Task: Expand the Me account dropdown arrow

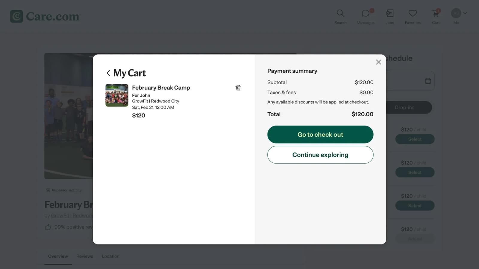Action: click(465, 13)
